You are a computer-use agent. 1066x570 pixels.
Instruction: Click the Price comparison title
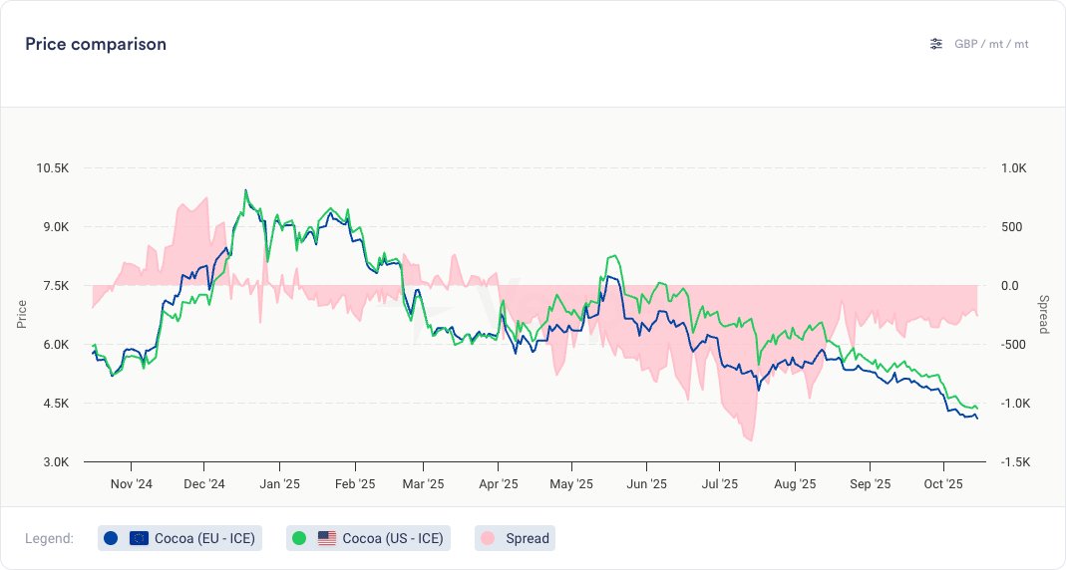point(96,44)
